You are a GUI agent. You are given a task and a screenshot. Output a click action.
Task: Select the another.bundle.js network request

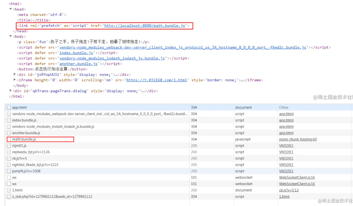[x=179, y=133]
